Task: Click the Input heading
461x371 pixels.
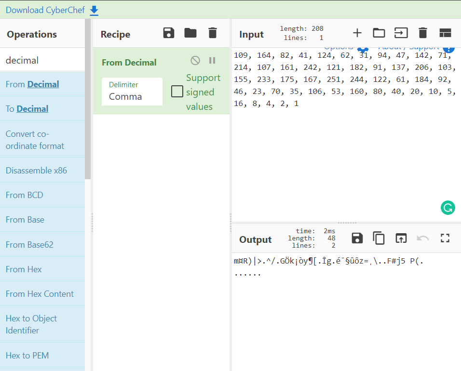Action: pyautogui.click(x=251, y=34)
